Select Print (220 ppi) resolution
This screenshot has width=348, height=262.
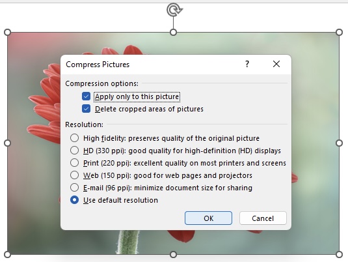click(74, 163)
